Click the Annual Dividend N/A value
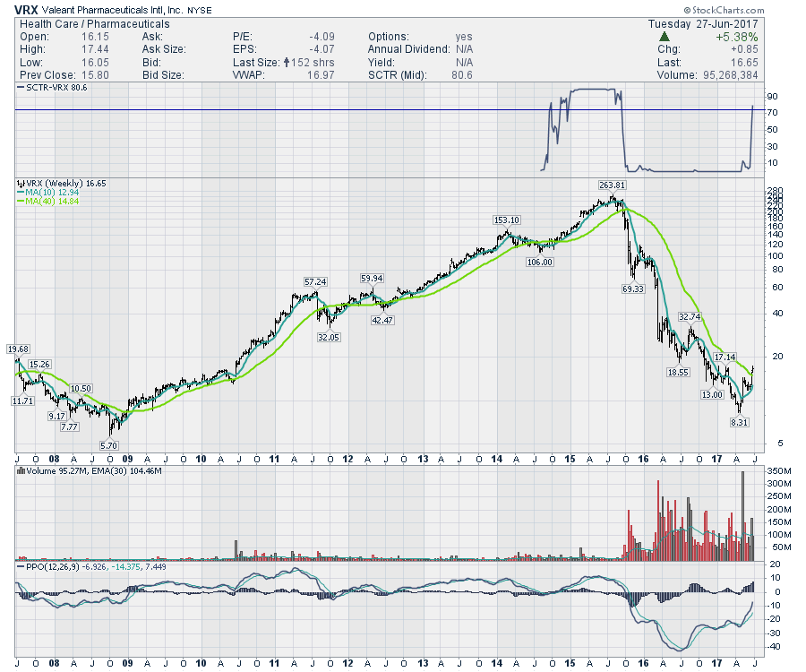Viewport: 806px width, 672px height. [464, 49]
